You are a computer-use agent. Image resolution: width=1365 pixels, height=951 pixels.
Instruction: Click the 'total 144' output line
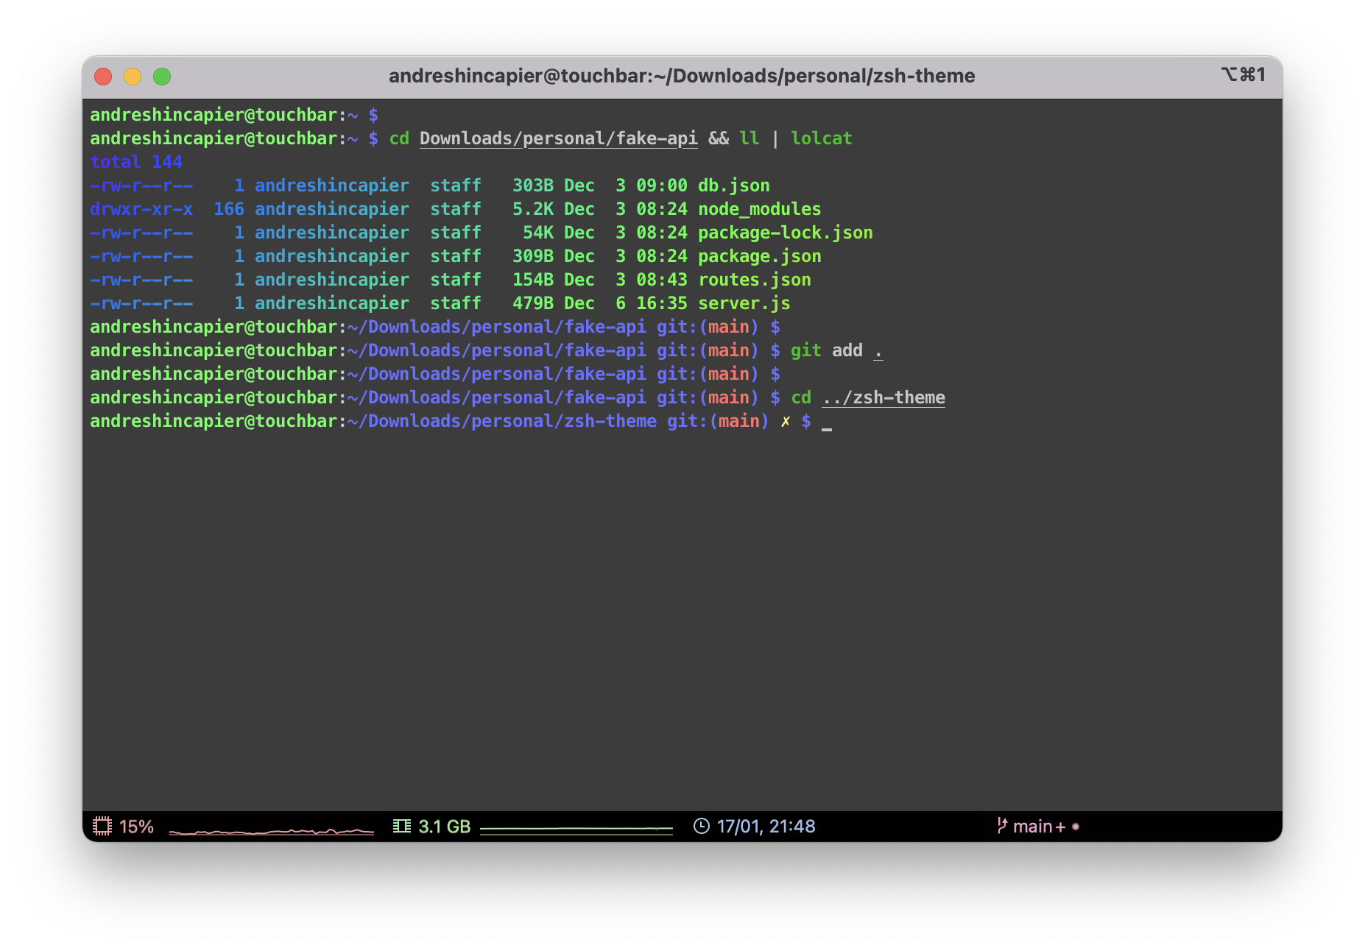[136, 162]
